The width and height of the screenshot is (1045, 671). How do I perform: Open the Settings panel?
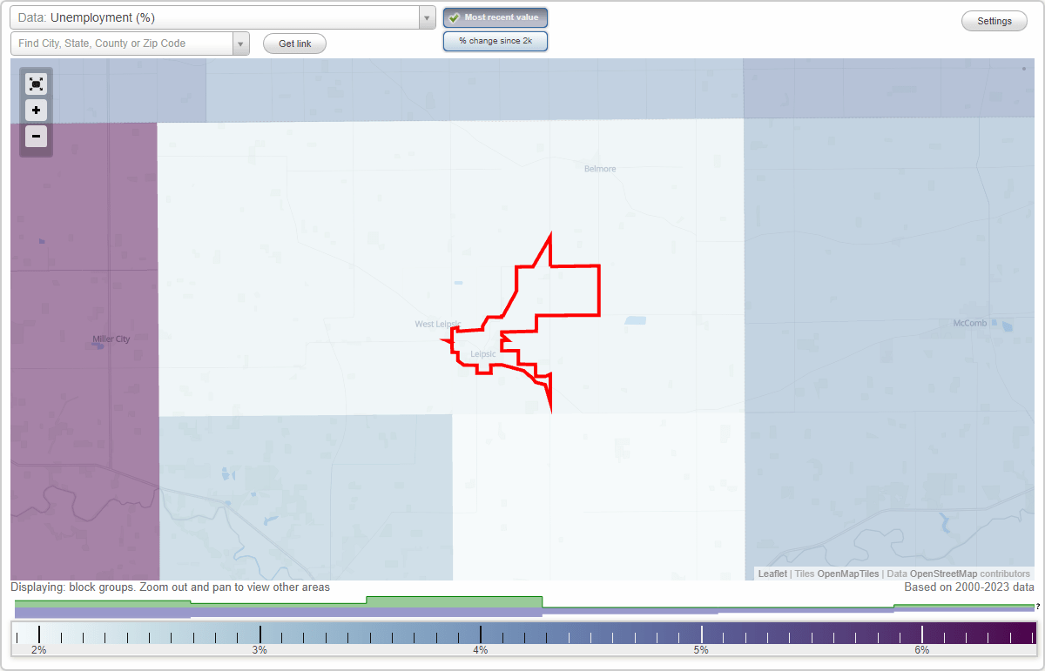[x=994, y=20]
